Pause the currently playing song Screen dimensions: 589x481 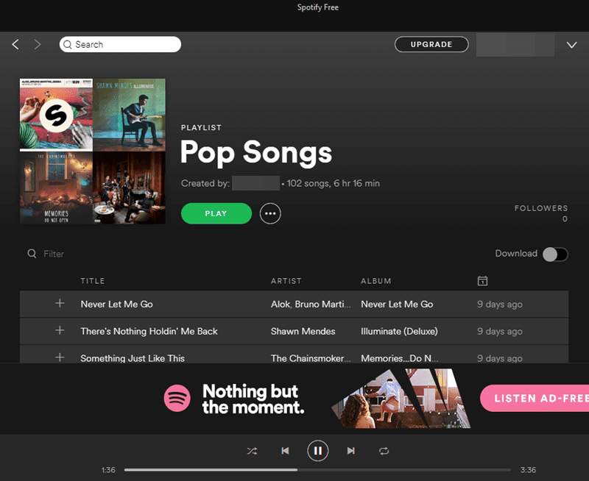(x=317, y=451)
